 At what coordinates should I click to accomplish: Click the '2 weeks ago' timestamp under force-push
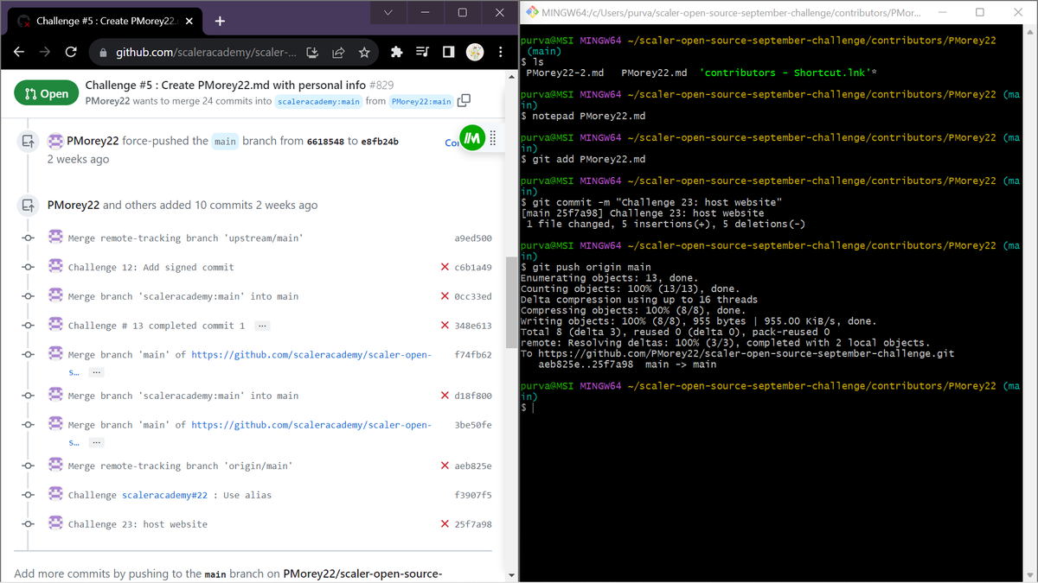78,159
